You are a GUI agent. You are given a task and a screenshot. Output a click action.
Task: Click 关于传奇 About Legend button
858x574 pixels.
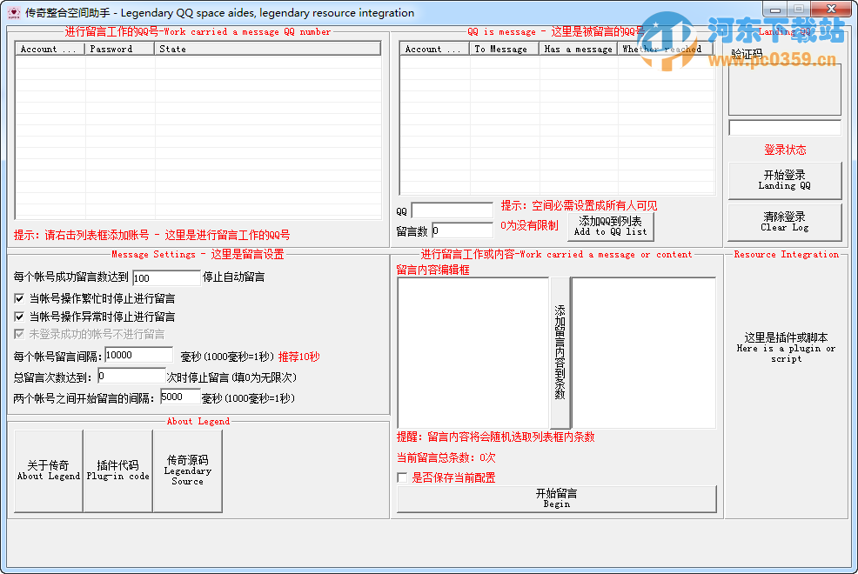point(49,471)
